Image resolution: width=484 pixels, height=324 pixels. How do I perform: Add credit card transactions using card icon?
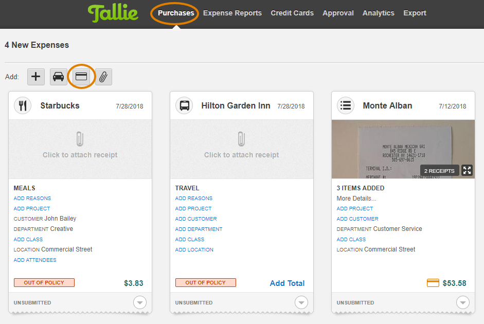(x=81, y=77)
